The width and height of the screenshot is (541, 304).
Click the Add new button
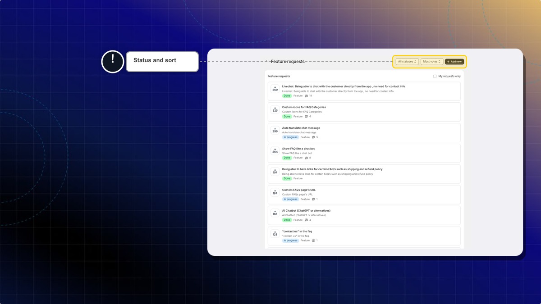tap(454, 62)
